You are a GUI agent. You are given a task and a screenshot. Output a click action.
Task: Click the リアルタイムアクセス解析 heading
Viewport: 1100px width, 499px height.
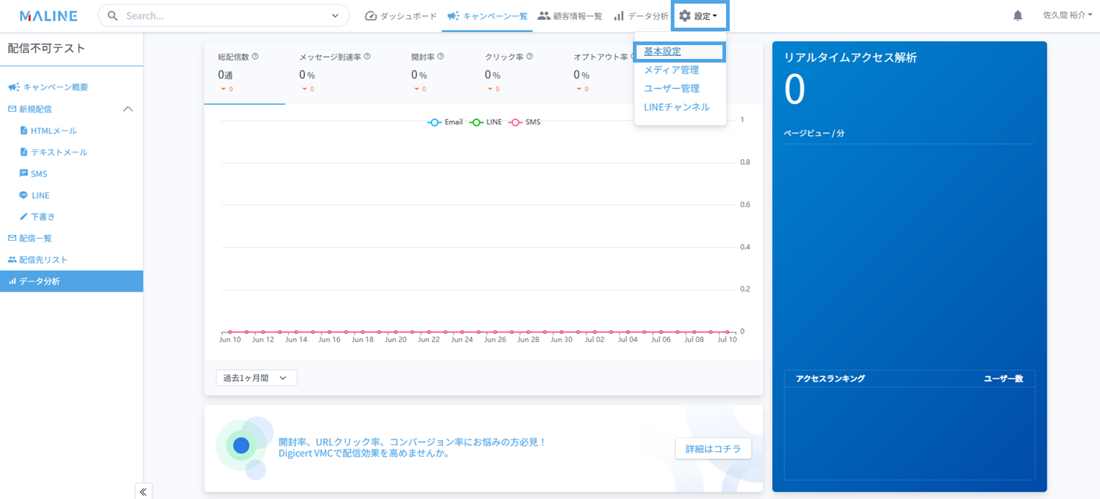(850, 58)
